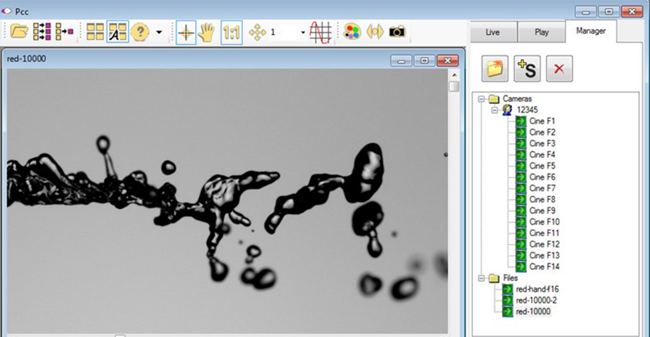
Task: Select Cine F2 in camera tree
Action: pos(542,132)
